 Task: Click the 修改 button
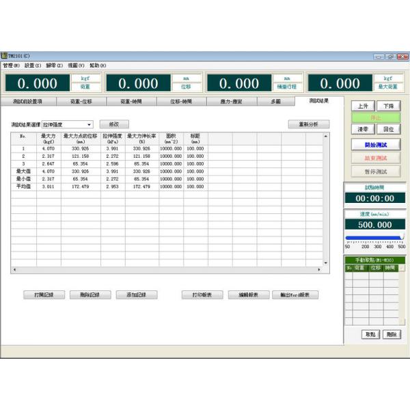[114, 125]
